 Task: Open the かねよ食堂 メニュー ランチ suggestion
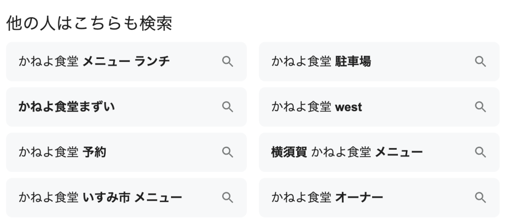coord(94,61)
